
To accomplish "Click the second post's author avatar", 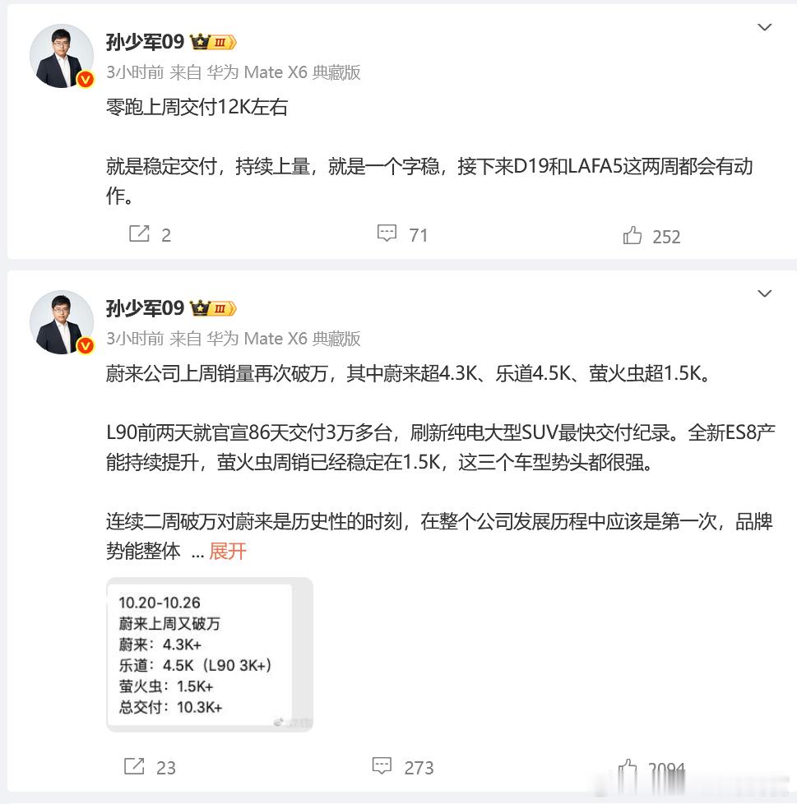I will pyautogui.click(x=62, y=322).
